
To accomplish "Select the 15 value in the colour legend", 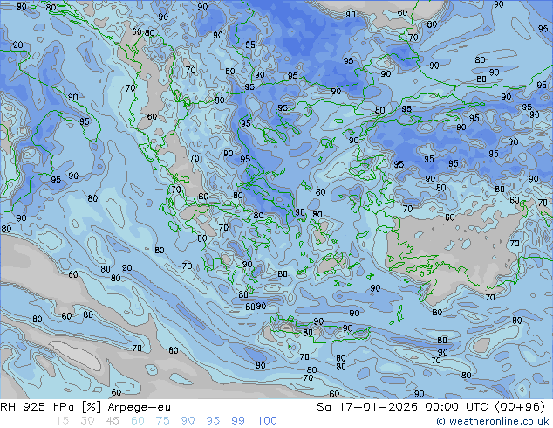I will pyautogui.click(x=63, y=421).
